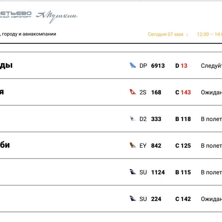Open flight 2S 168 row

[111, 92]
